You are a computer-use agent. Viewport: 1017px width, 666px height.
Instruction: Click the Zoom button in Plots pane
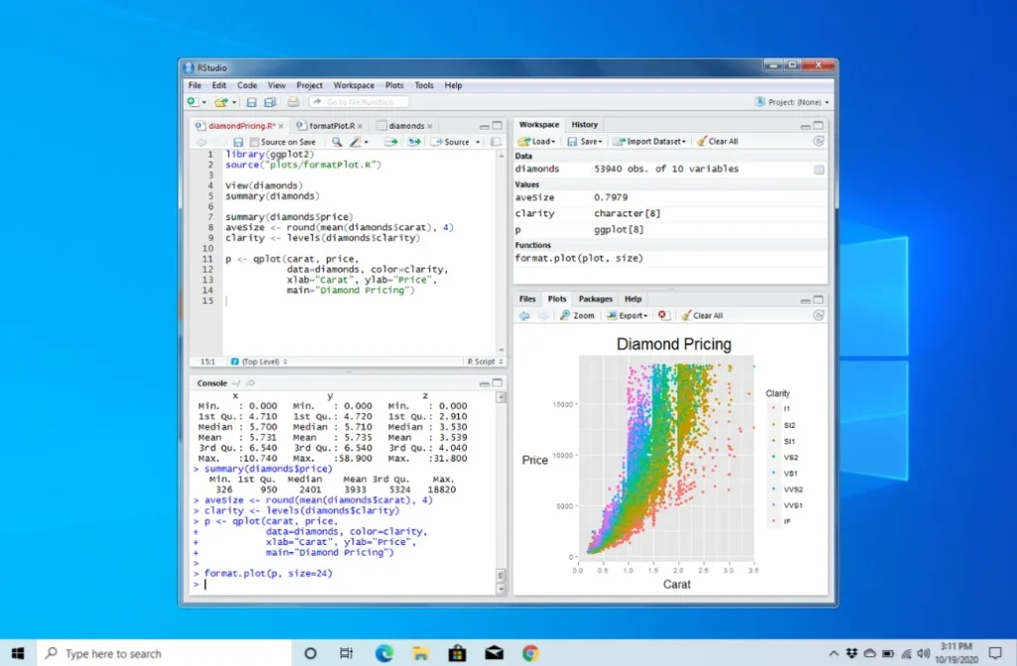point(577,316)
